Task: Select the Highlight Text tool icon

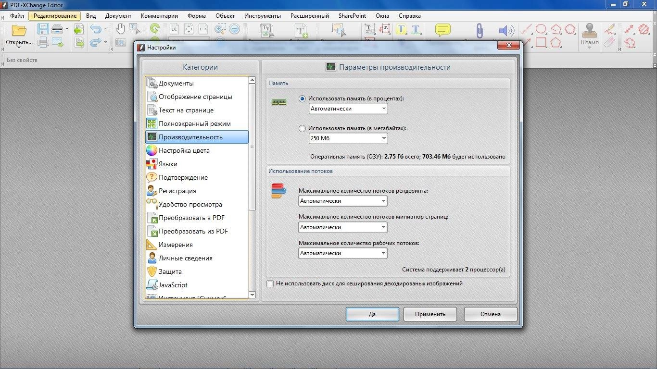Action: point(401,29)
